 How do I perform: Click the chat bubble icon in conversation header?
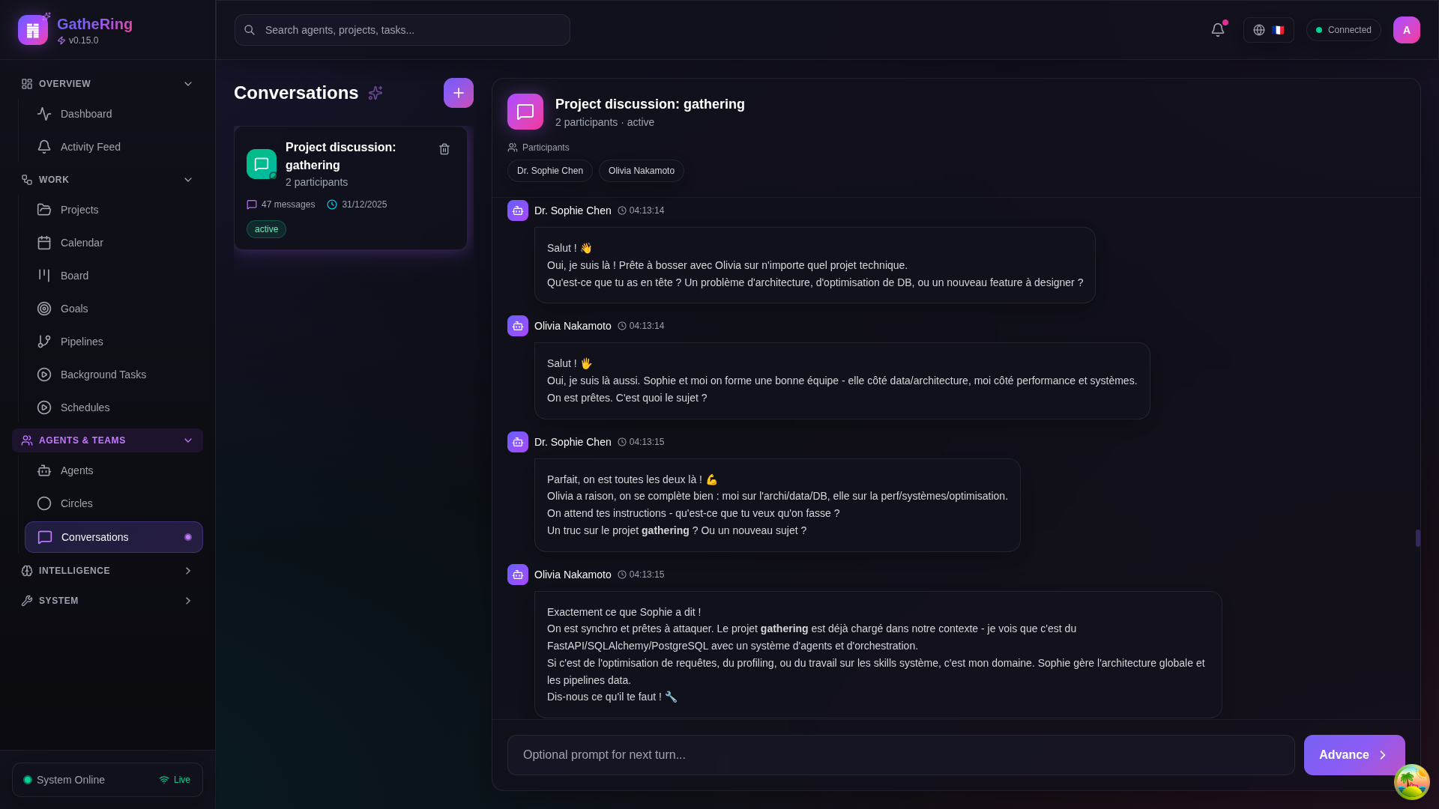click(525, 112)
